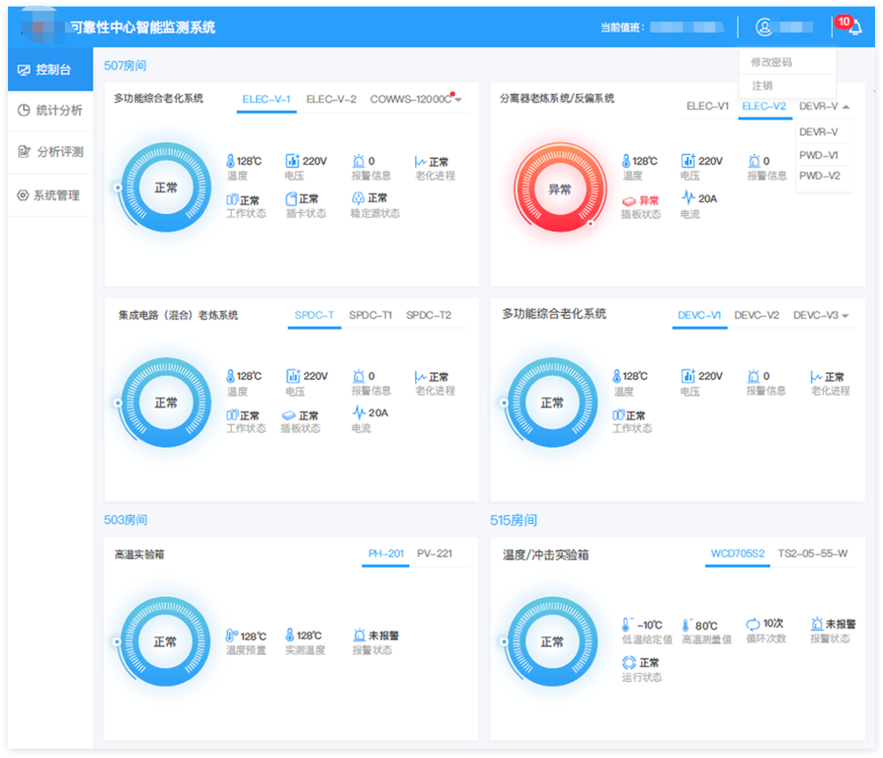Expand the DEVC-V3 dropdown arrow

point(845,316)
